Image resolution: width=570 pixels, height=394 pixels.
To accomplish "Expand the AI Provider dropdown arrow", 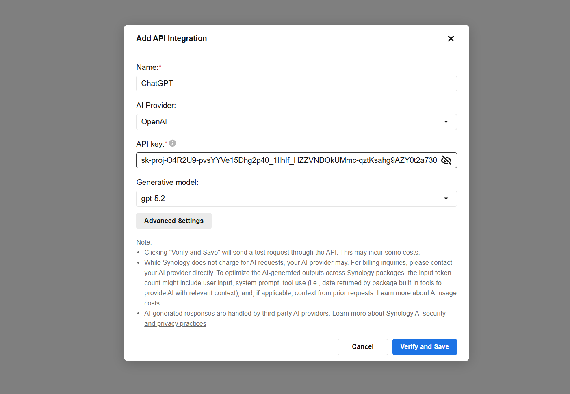I will [446, 122].
